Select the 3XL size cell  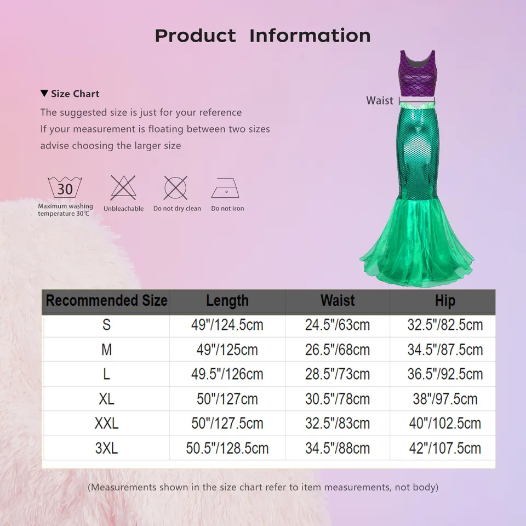(106, 448)
